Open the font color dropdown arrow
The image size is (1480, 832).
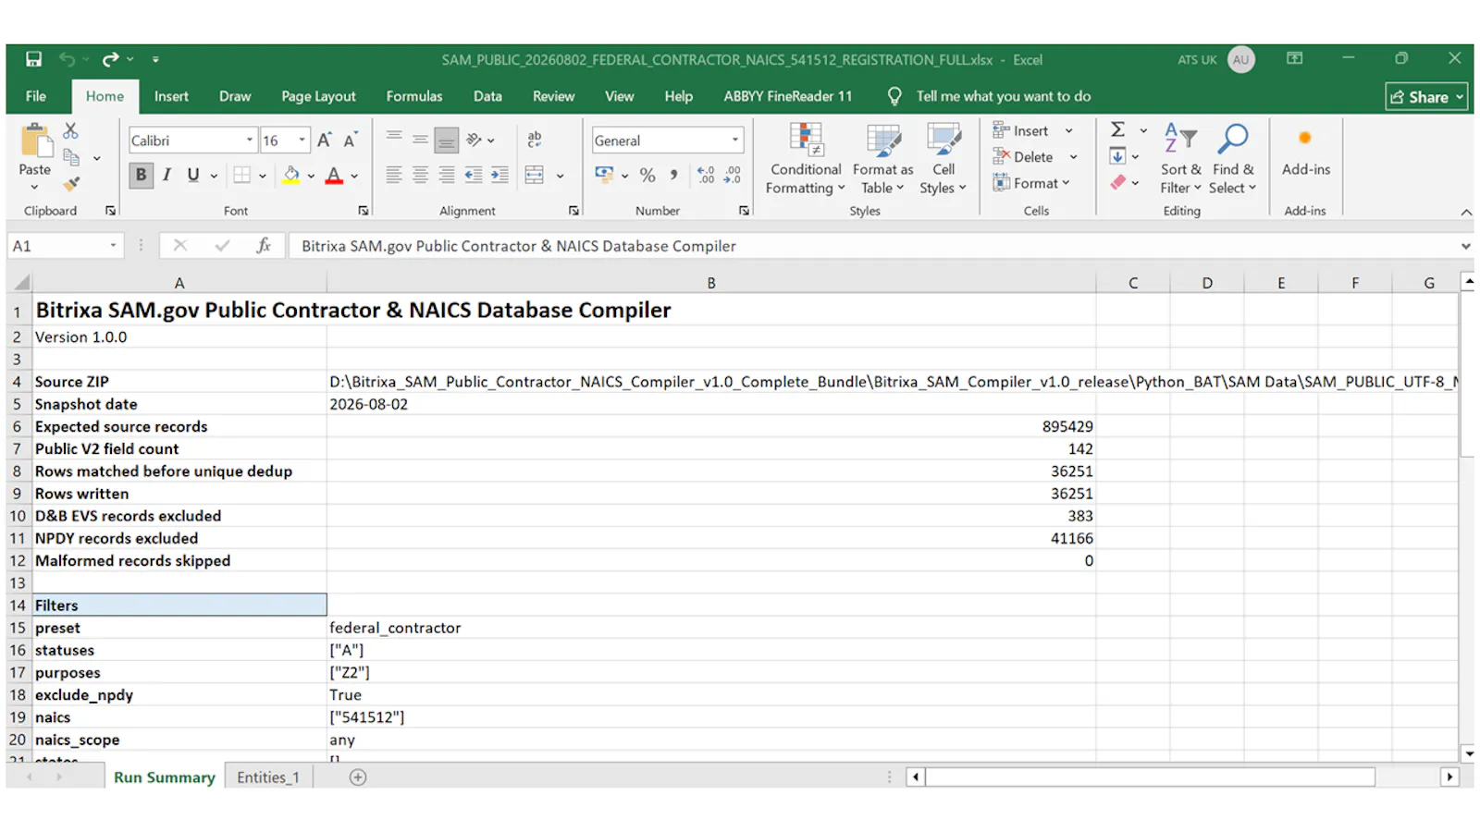tap(354, 176)
